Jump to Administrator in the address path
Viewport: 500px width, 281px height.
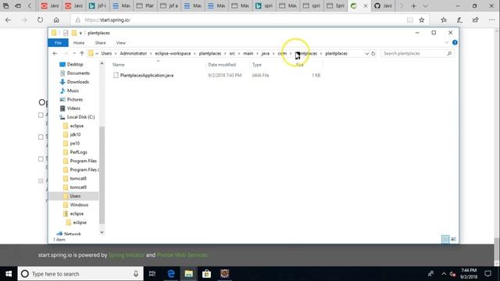[x=134, y=54]
